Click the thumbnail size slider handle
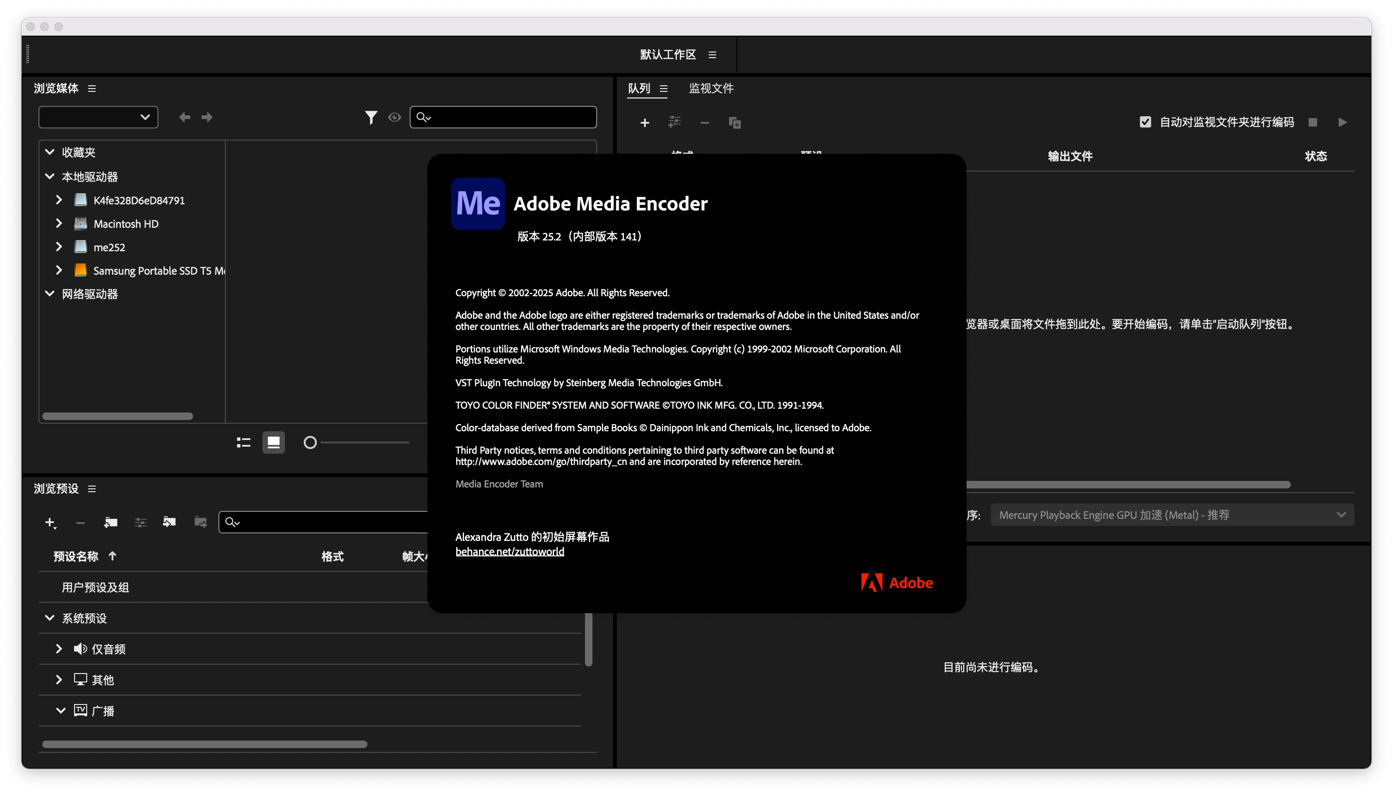The image size is (1393, 794). tap(310, 442)
